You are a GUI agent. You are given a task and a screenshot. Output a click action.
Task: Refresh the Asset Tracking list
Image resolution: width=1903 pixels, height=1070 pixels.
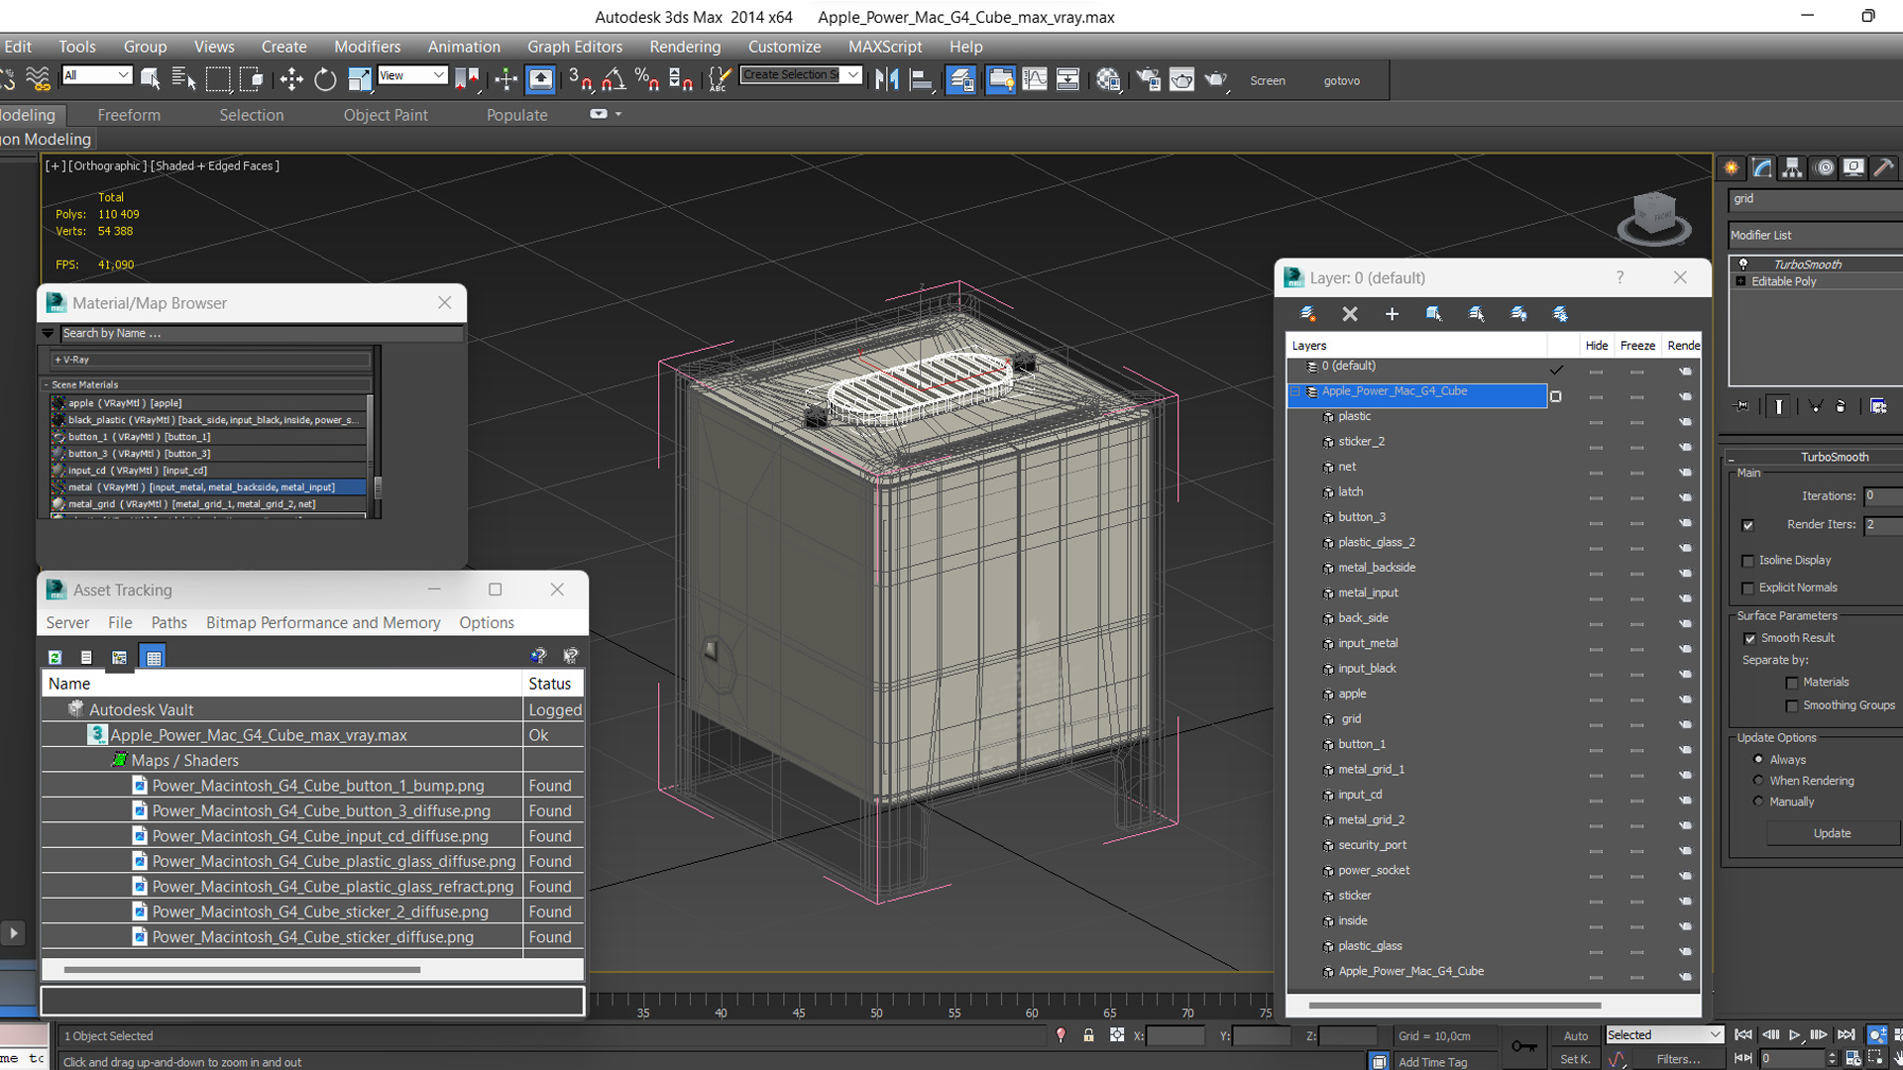[x=56, y=657]
